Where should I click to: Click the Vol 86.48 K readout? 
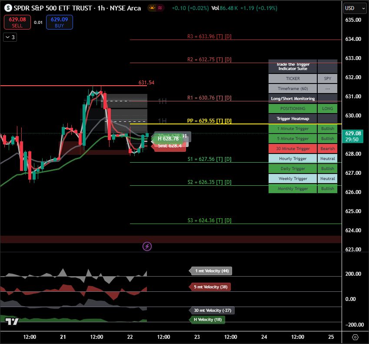[225, 8]
